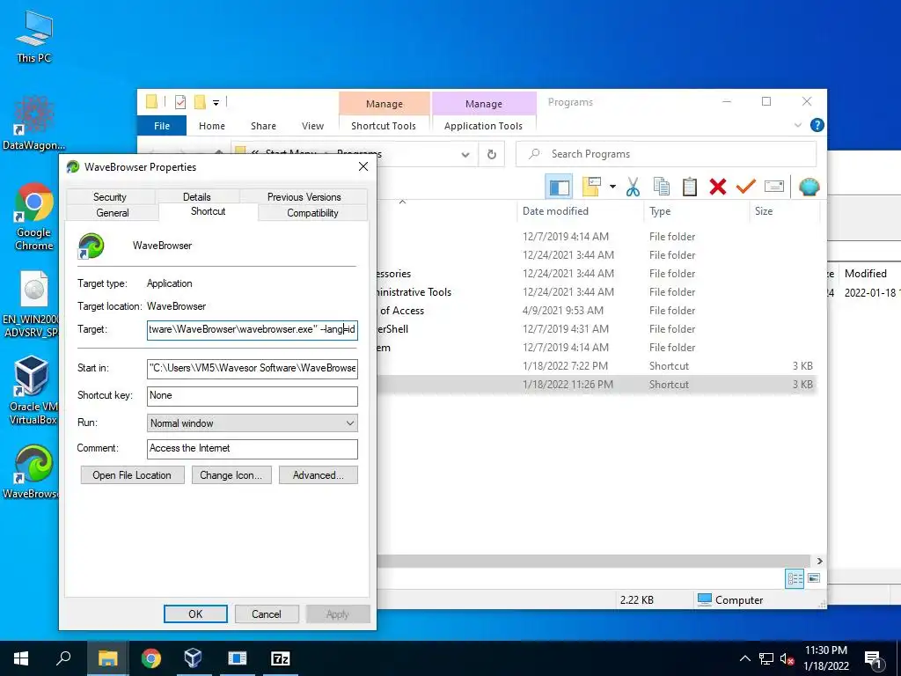Click Cancel in WaveBrowser Properties

pos(267,614)
